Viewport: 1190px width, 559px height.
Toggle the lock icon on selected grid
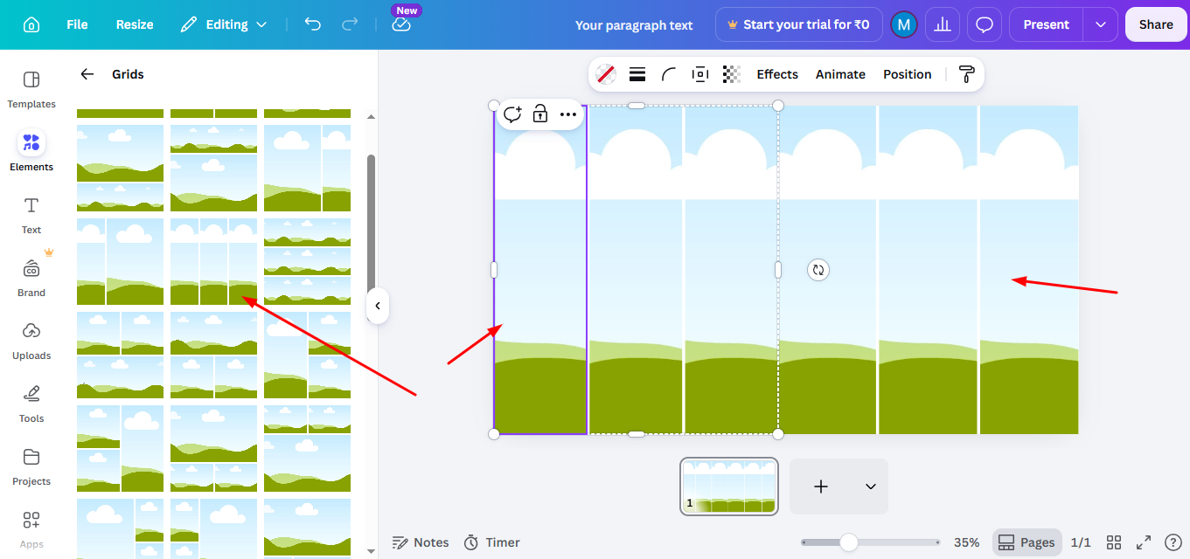(540, 114)
